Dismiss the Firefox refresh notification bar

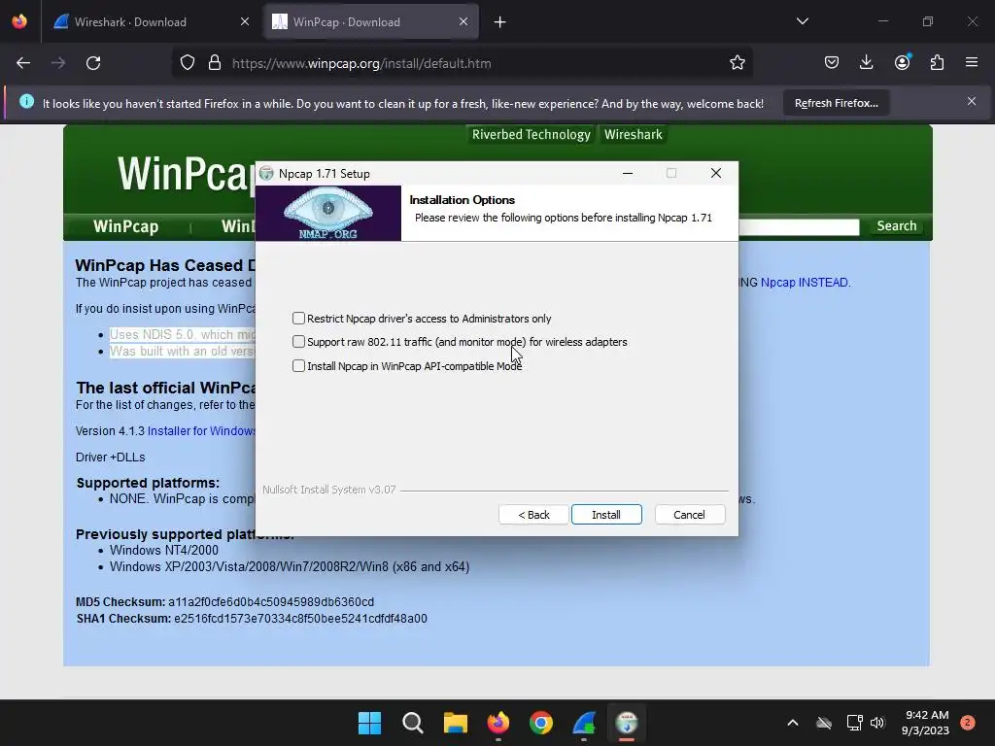tap(972, 101)
